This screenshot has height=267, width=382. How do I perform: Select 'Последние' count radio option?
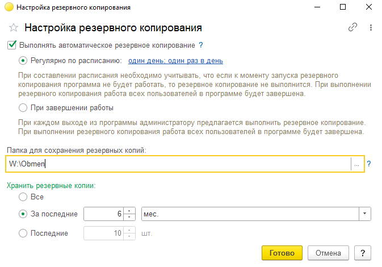(x=23, y=233)
